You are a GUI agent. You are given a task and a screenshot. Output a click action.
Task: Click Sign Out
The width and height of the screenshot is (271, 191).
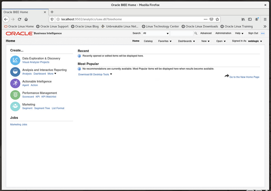click(x=253, y=33)
